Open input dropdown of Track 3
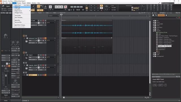The image size is (181, 102). pos(33,59)
